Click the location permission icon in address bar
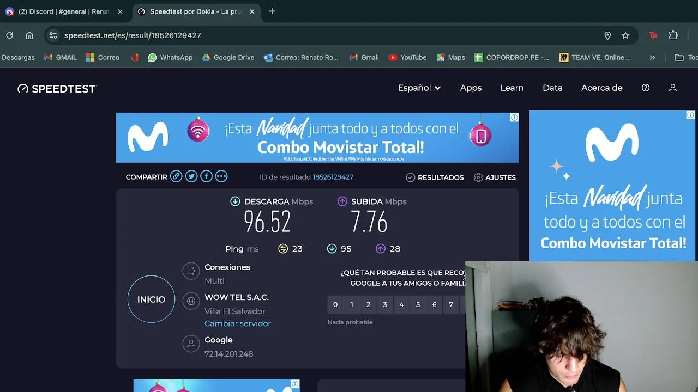The width and height of the screenshot is (698, 392). [x=607, y=35]
